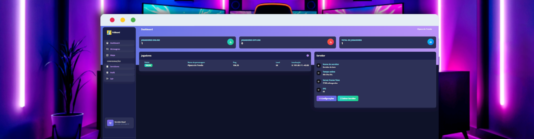
Task: Click the Jogadores Offline card
Action: pyautogui.click(x=288, y=42)
